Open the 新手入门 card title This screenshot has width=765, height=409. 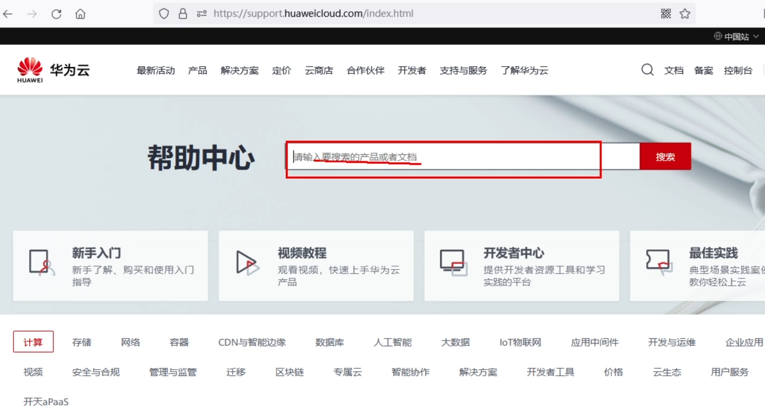click(97, 253)
